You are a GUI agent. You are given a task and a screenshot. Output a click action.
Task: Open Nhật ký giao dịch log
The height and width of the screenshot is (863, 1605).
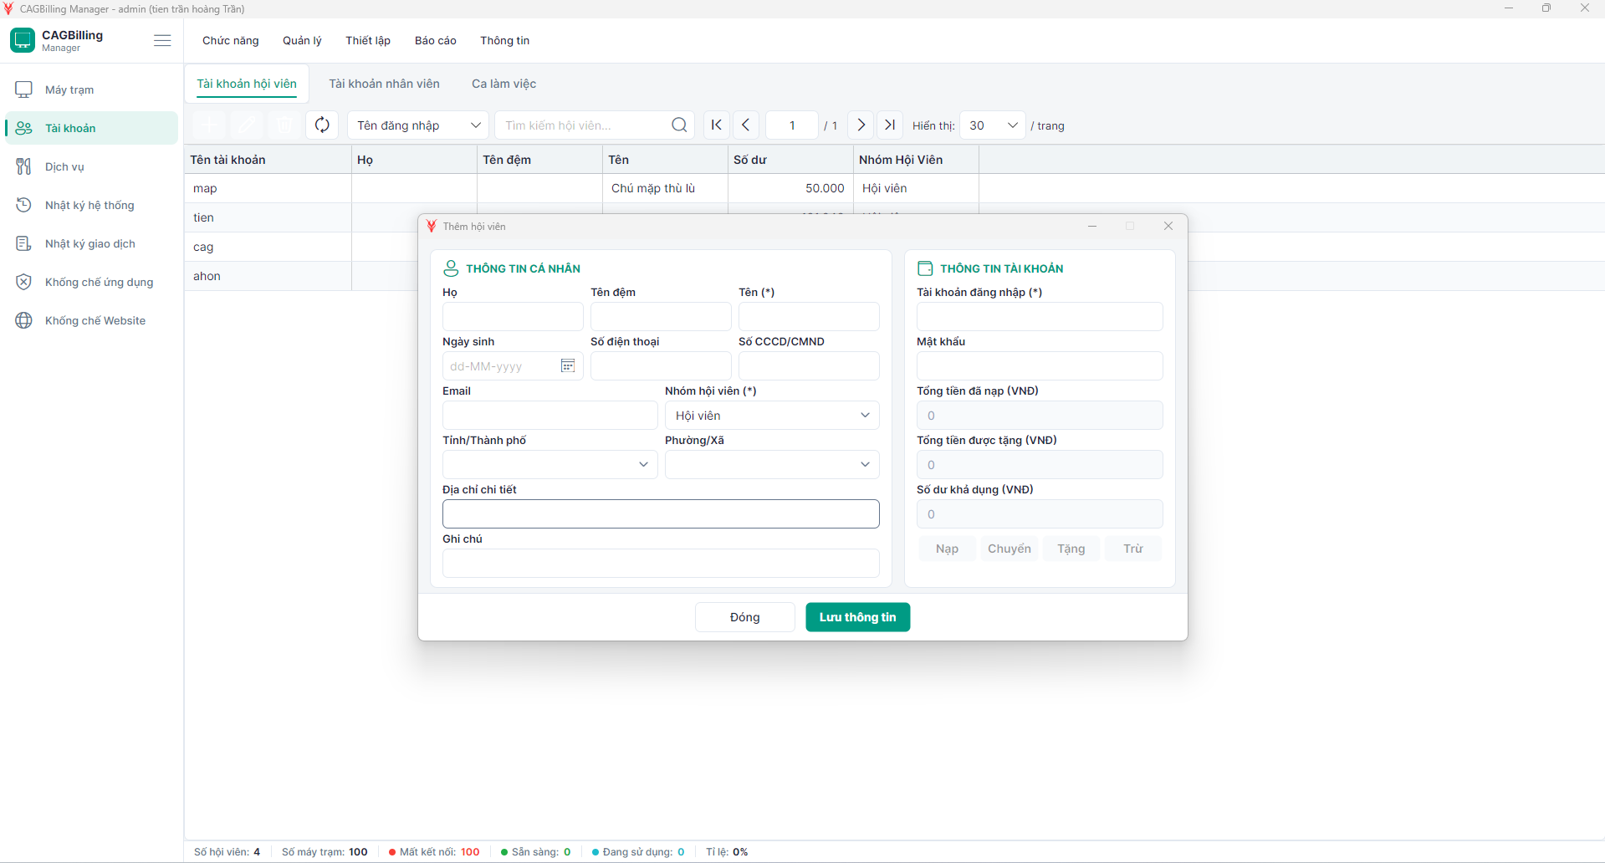coord(90,243)
